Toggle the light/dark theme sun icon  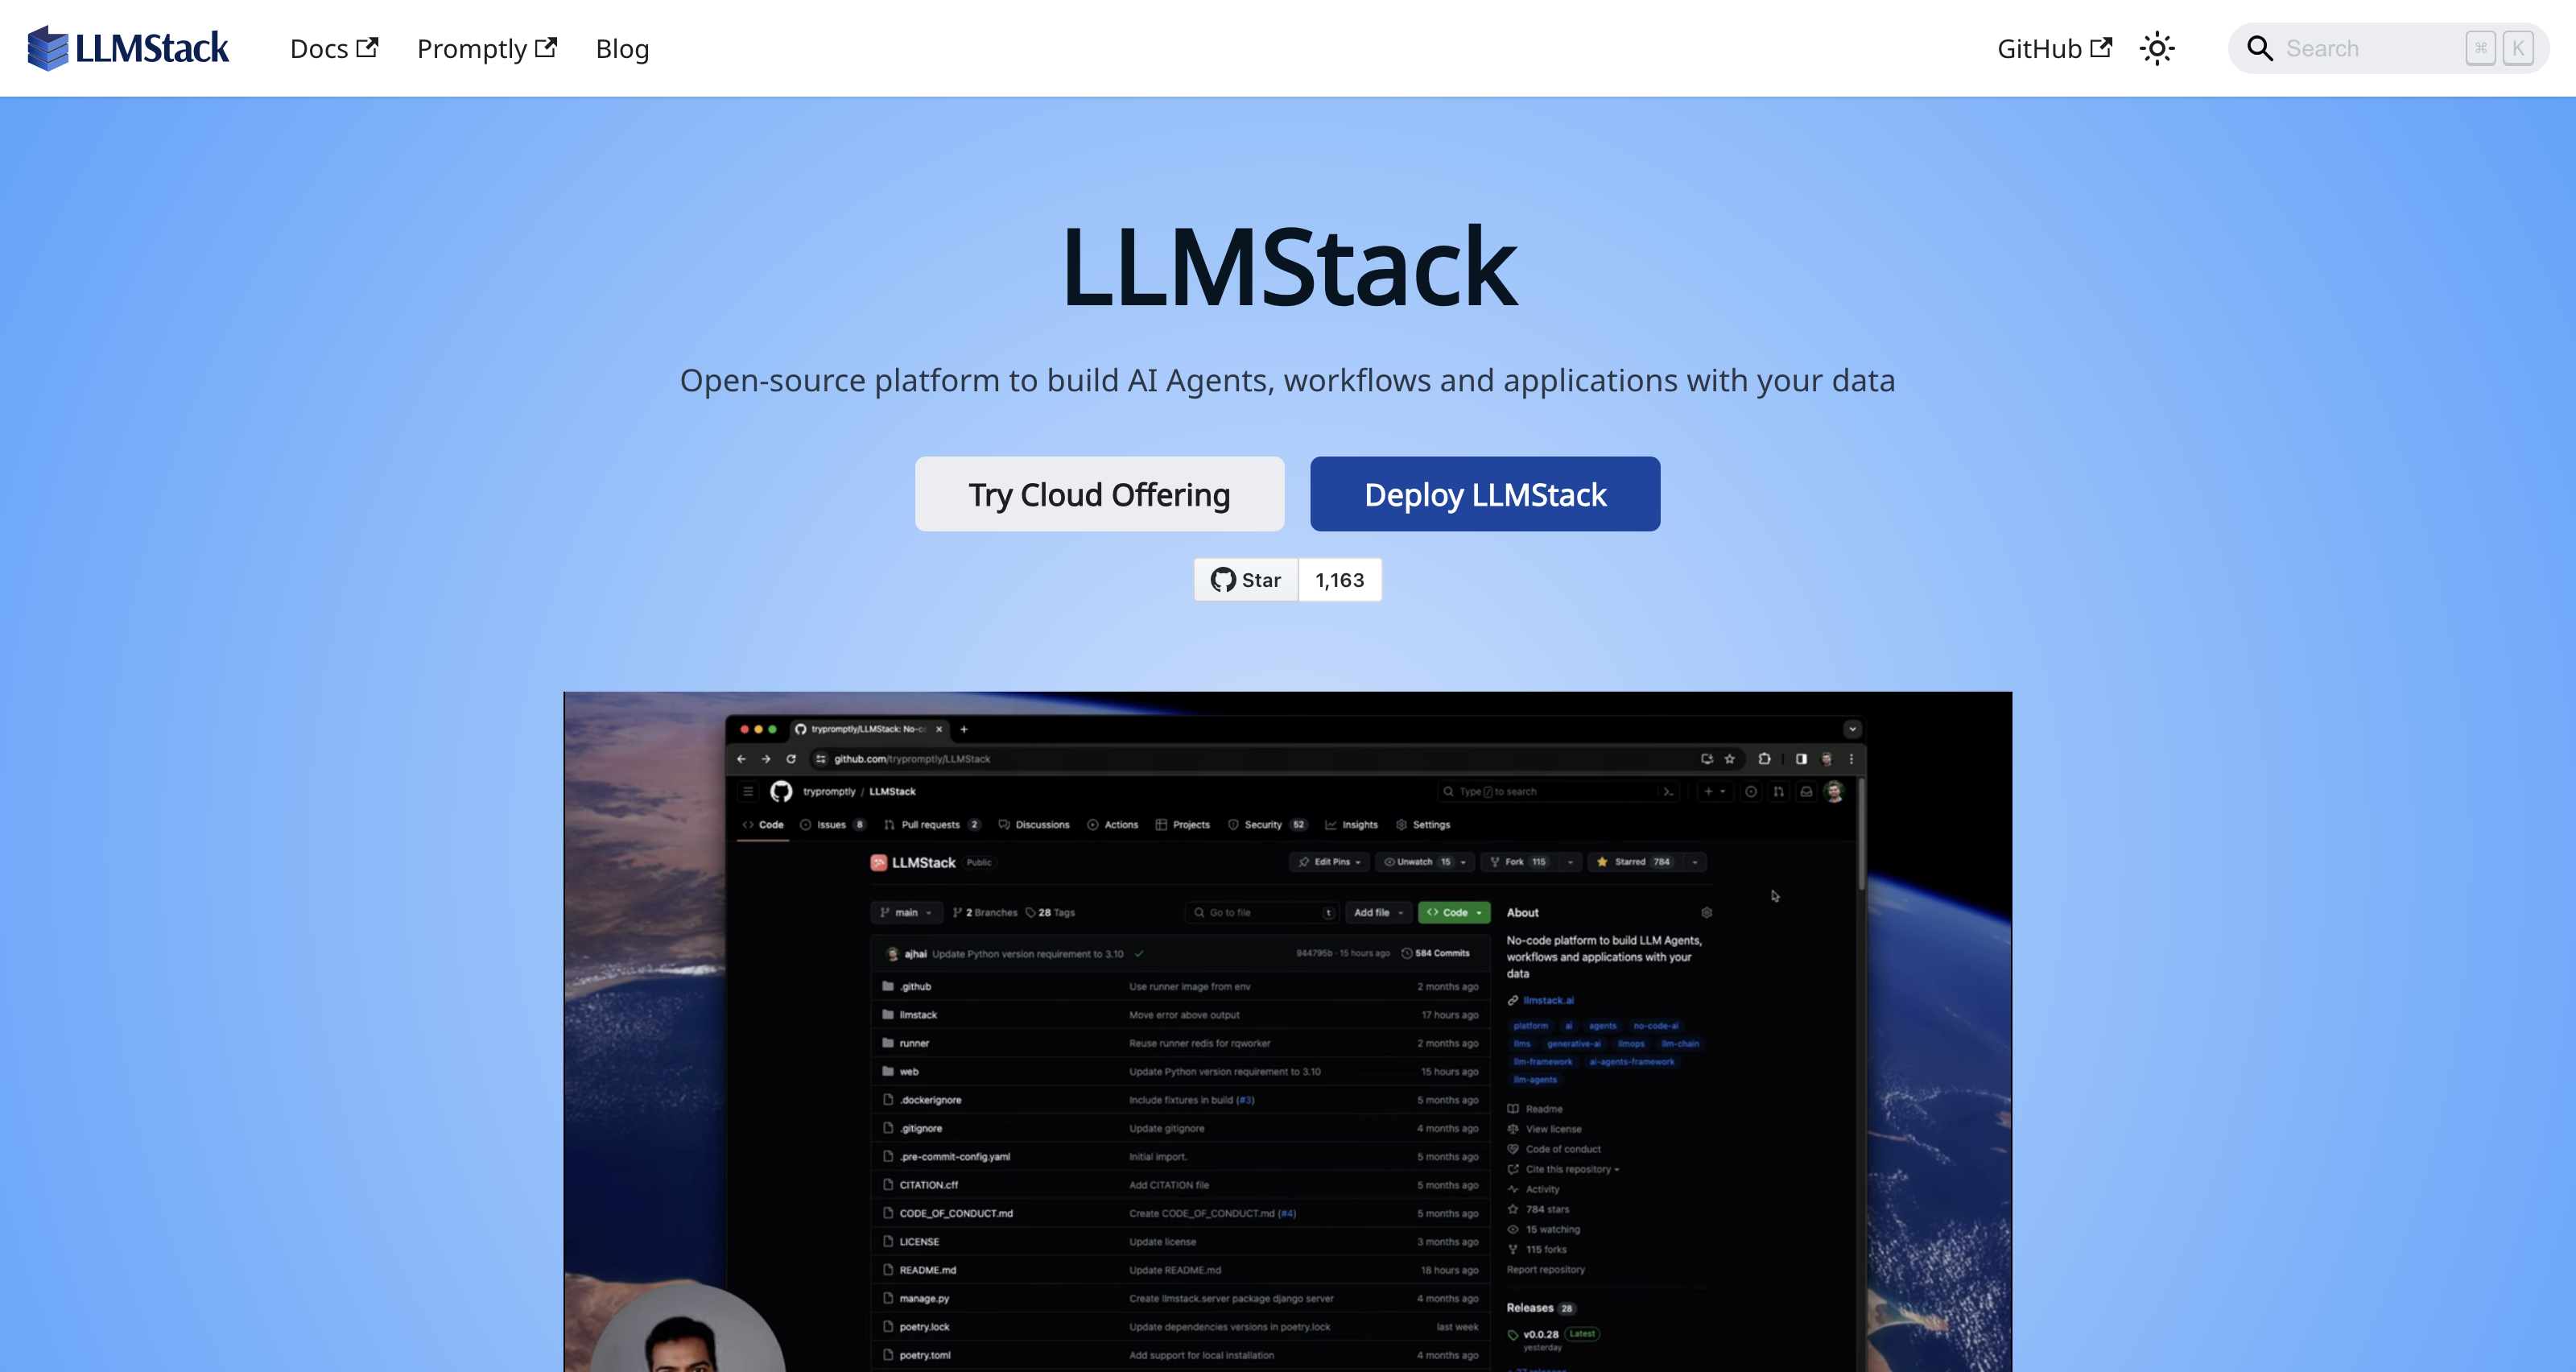[2157, 48]
